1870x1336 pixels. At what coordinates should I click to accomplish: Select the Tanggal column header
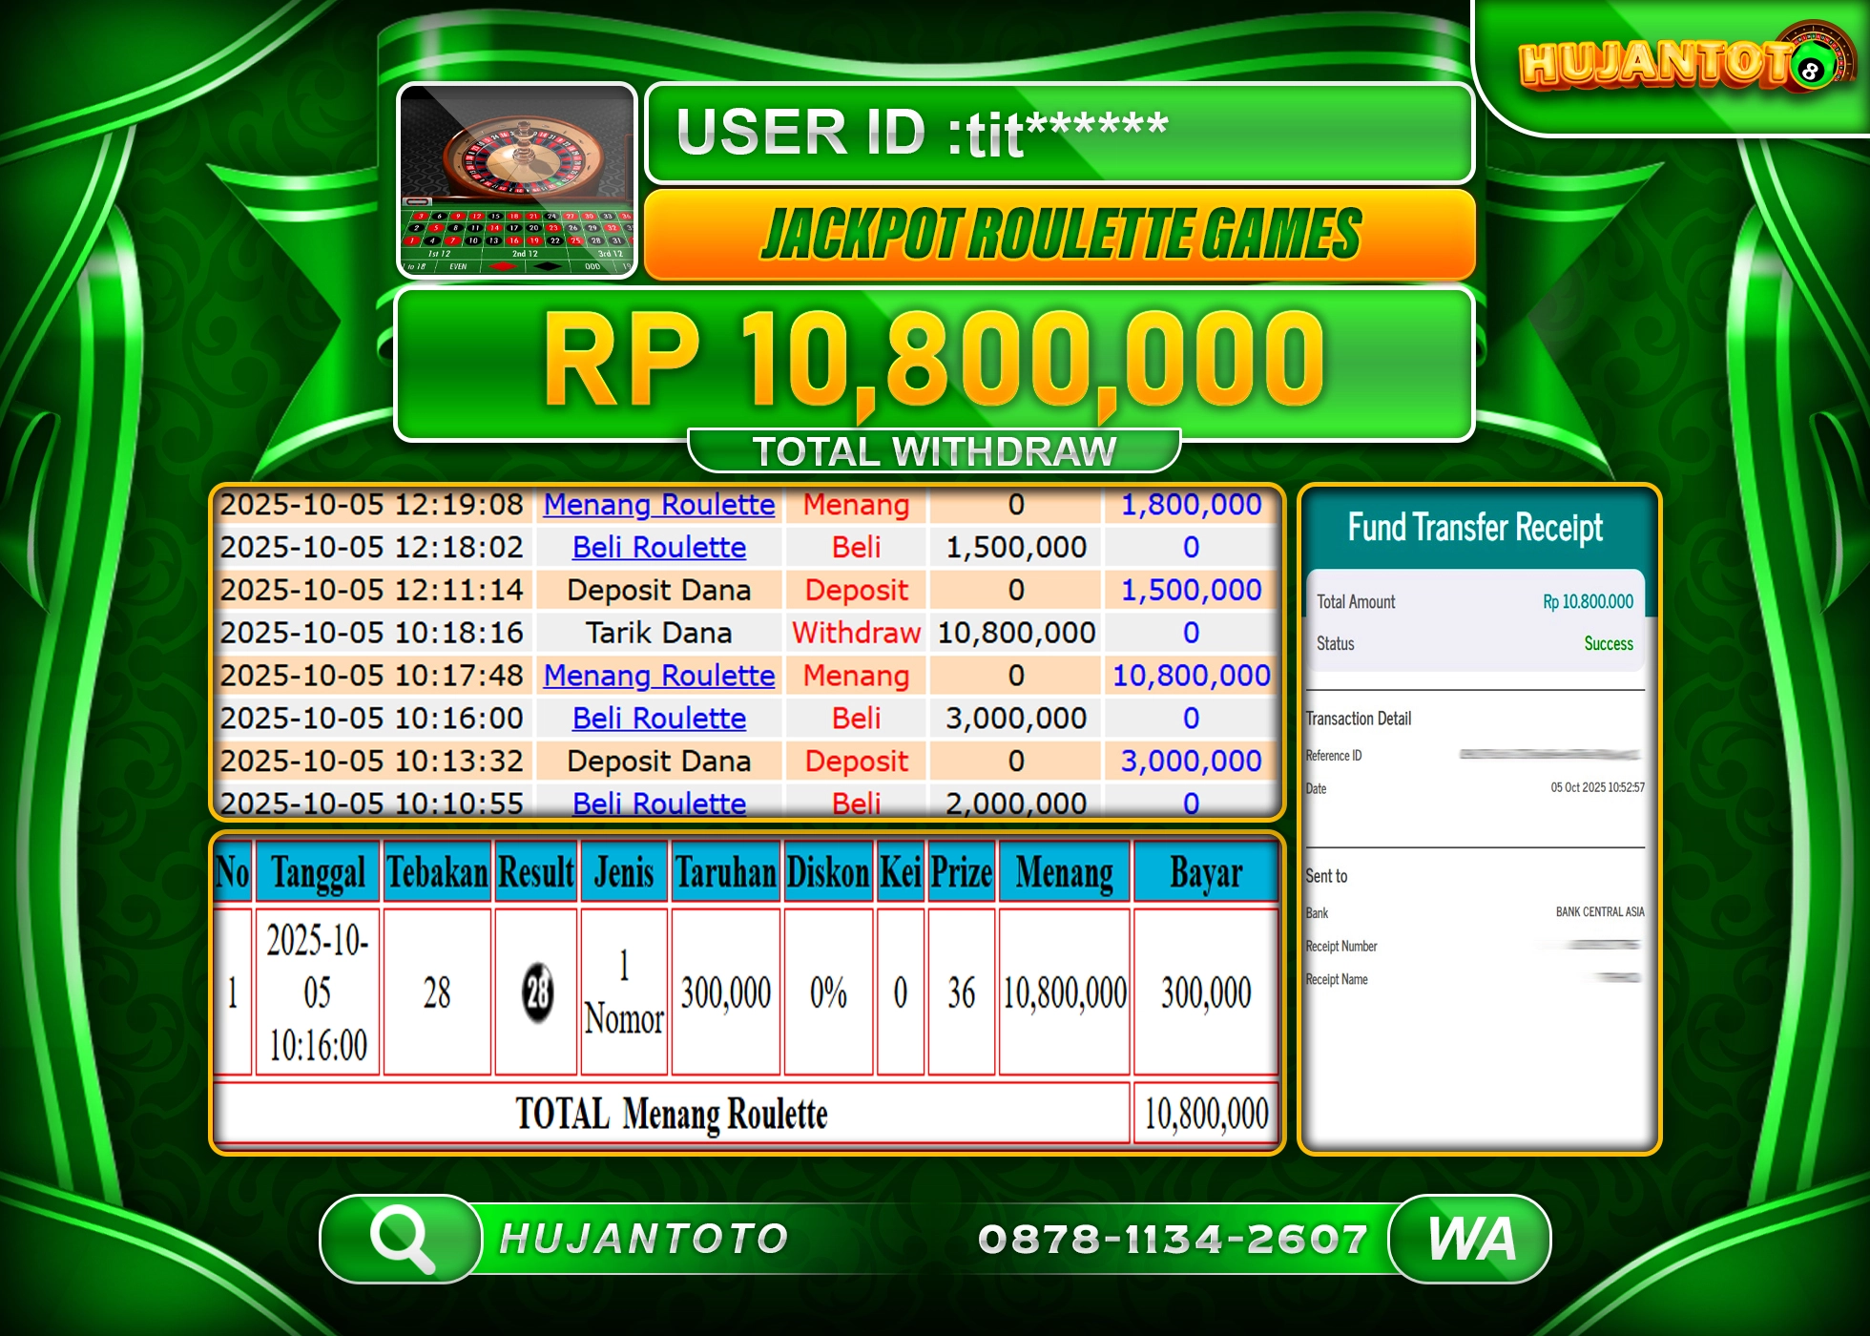point(318,870)
